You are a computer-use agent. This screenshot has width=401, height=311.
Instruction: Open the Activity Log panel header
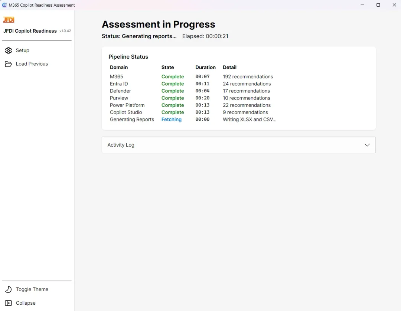coord(239,145)
